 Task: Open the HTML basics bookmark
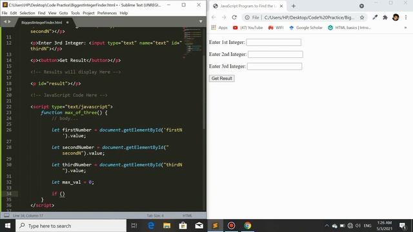349,28
